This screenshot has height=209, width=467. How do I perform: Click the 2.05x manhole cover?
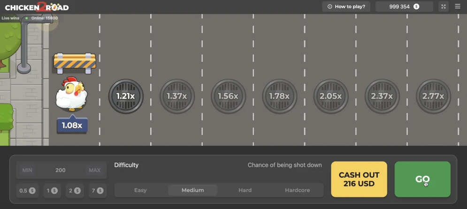(330, 96)
